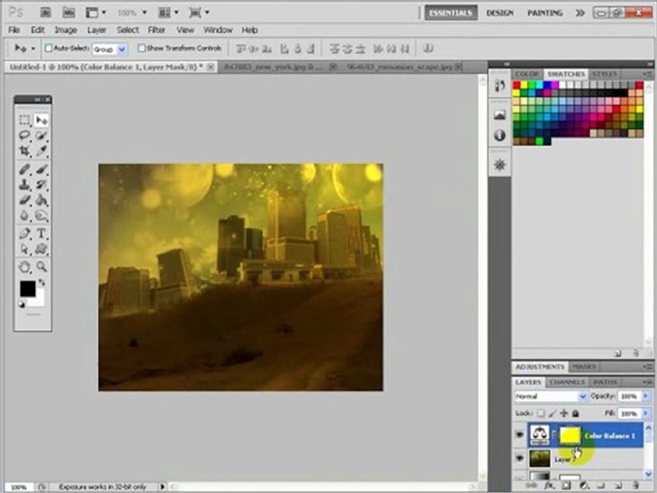Select the Eraser tool
This screenshot has width=657, height=493.
[x=25, y=199]
